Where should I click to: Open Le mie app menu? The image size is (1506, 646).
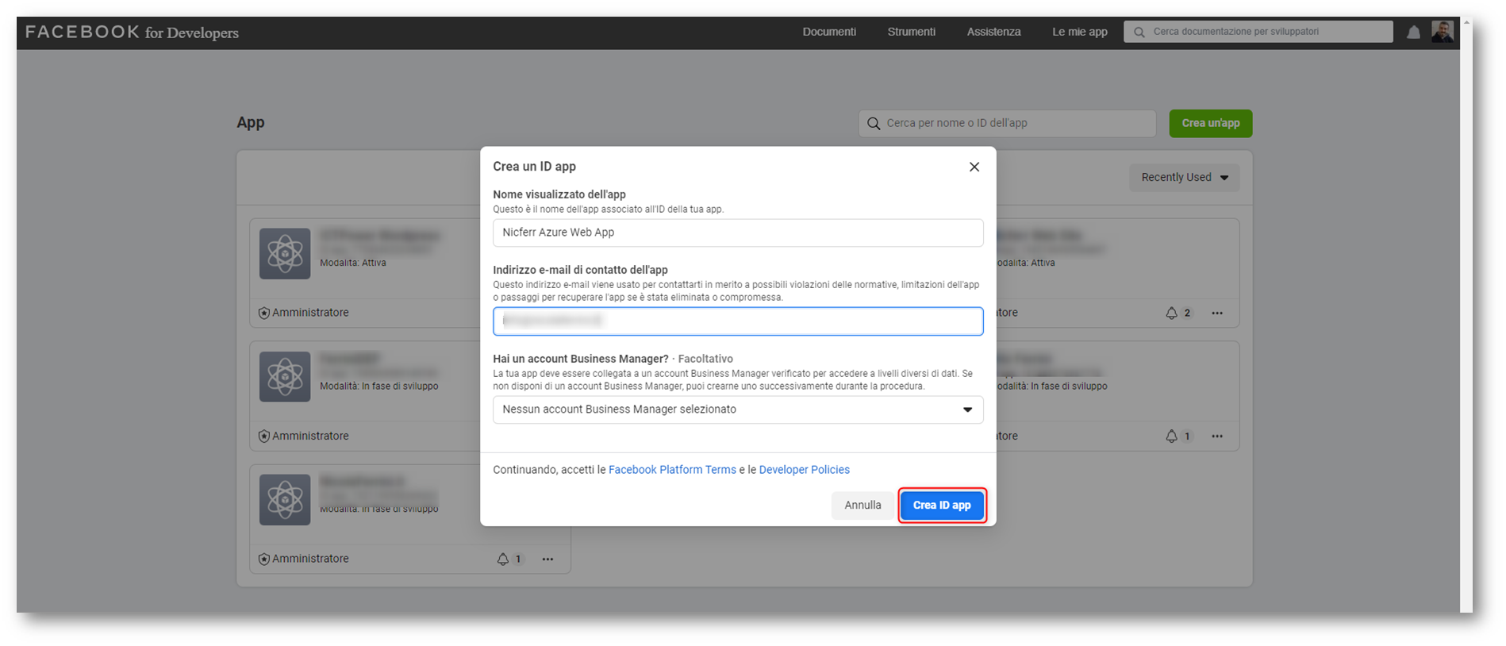(1079, 32)
